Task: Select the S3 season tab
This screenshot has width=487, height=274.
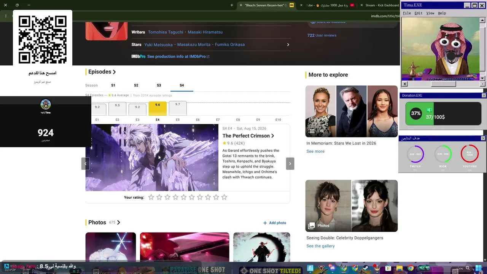Action: pyautogui.click(x=159, y=85)
